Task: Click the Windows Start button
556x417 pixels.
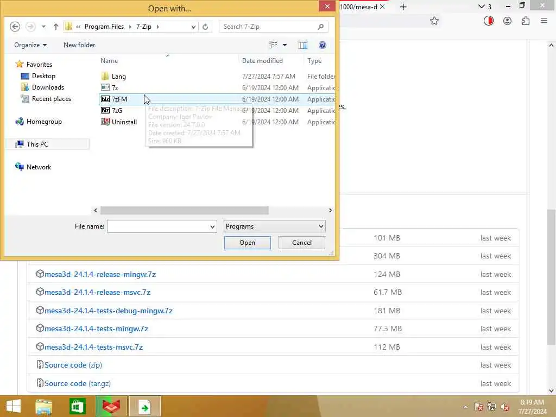Action: tap(14, 406)
